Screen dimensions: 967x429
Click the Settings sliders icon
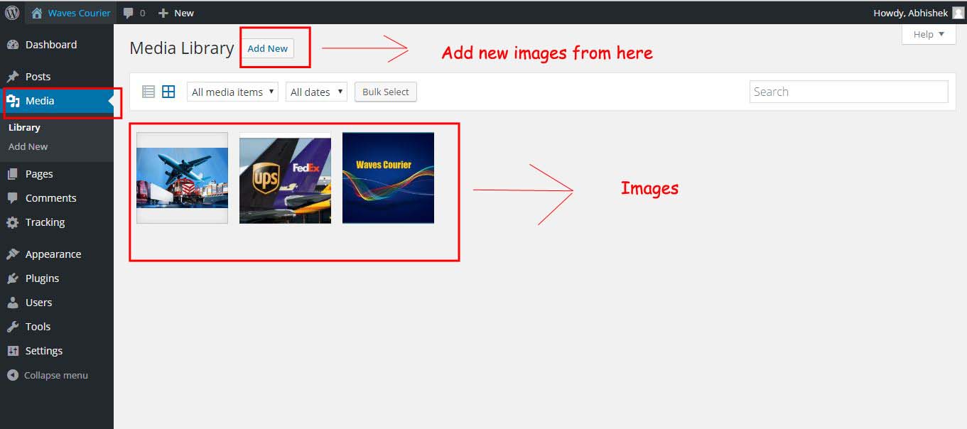[13, 351]
